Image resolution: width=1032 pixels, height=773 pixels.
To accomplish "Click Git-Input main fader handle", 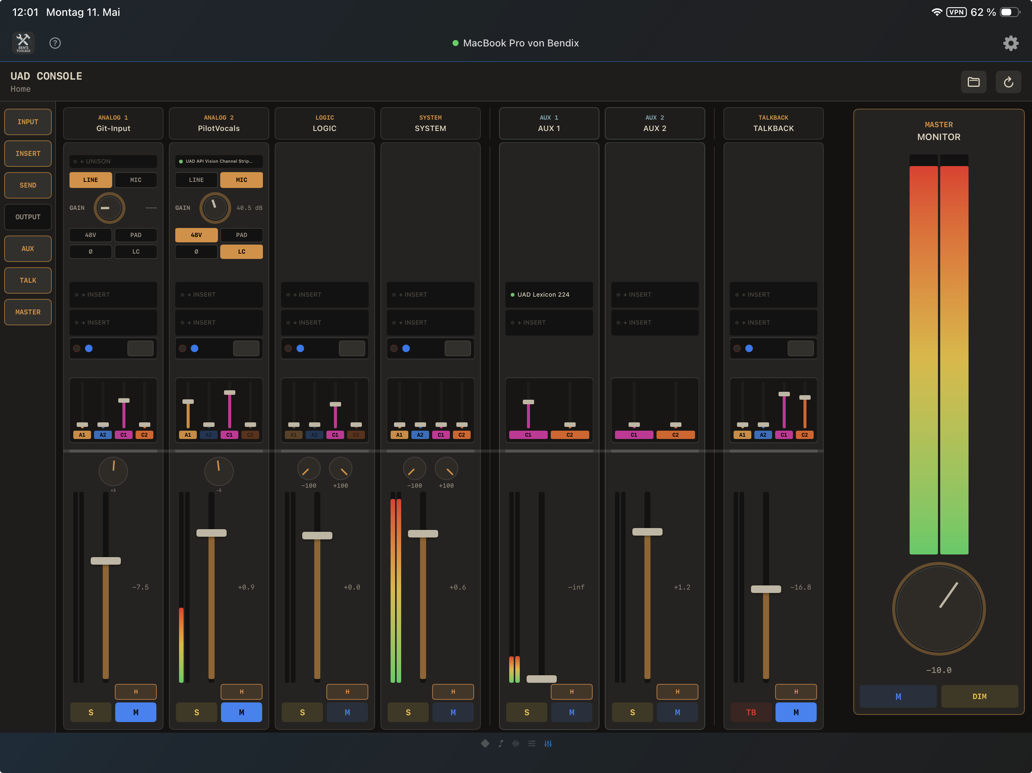I will click(x=105, y=561).
